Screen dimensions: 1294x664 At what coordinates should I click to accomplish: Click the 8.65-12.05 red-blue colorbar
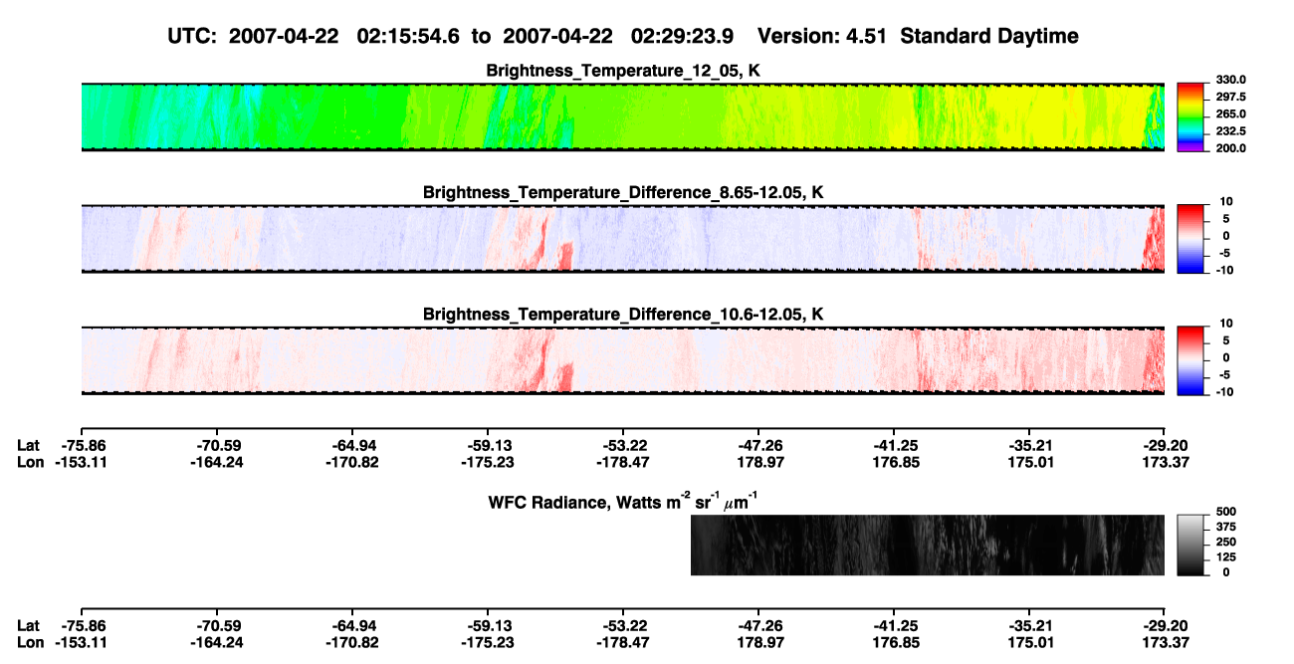(x=1190, y=238)
